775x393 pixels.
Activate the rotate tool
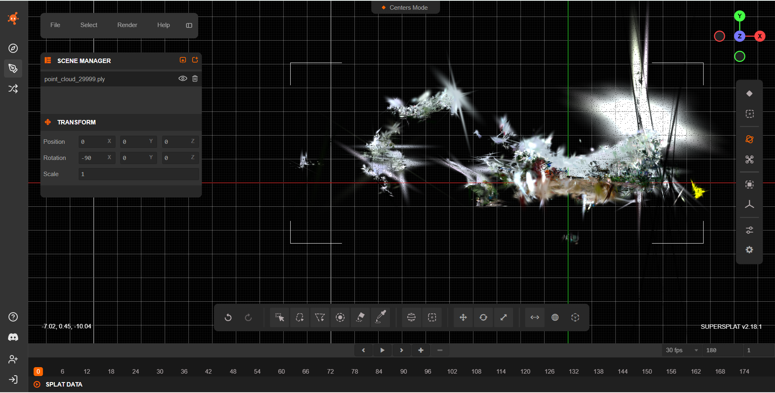click(483, 317)
